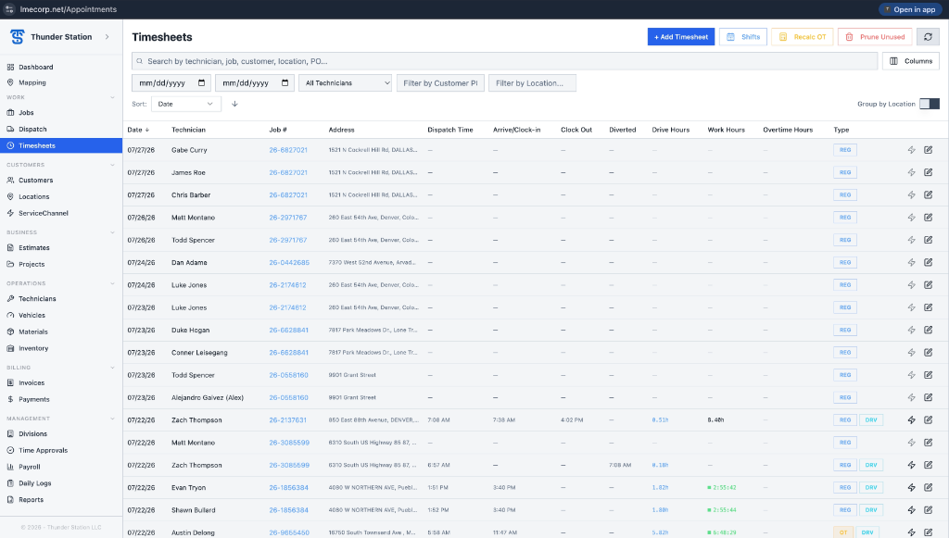Expand the Thunder Station chevron
This screenshot has height=538, width=949.
108,37
